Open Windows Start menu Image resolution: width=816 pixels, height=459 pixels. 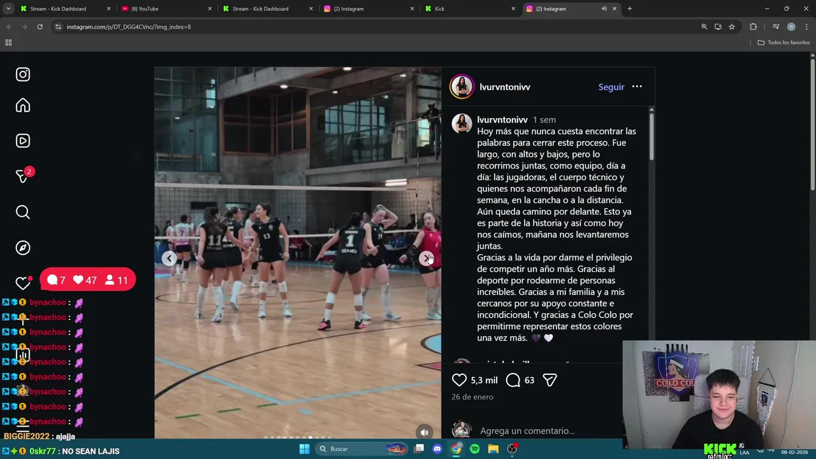(x=304, y=449)
